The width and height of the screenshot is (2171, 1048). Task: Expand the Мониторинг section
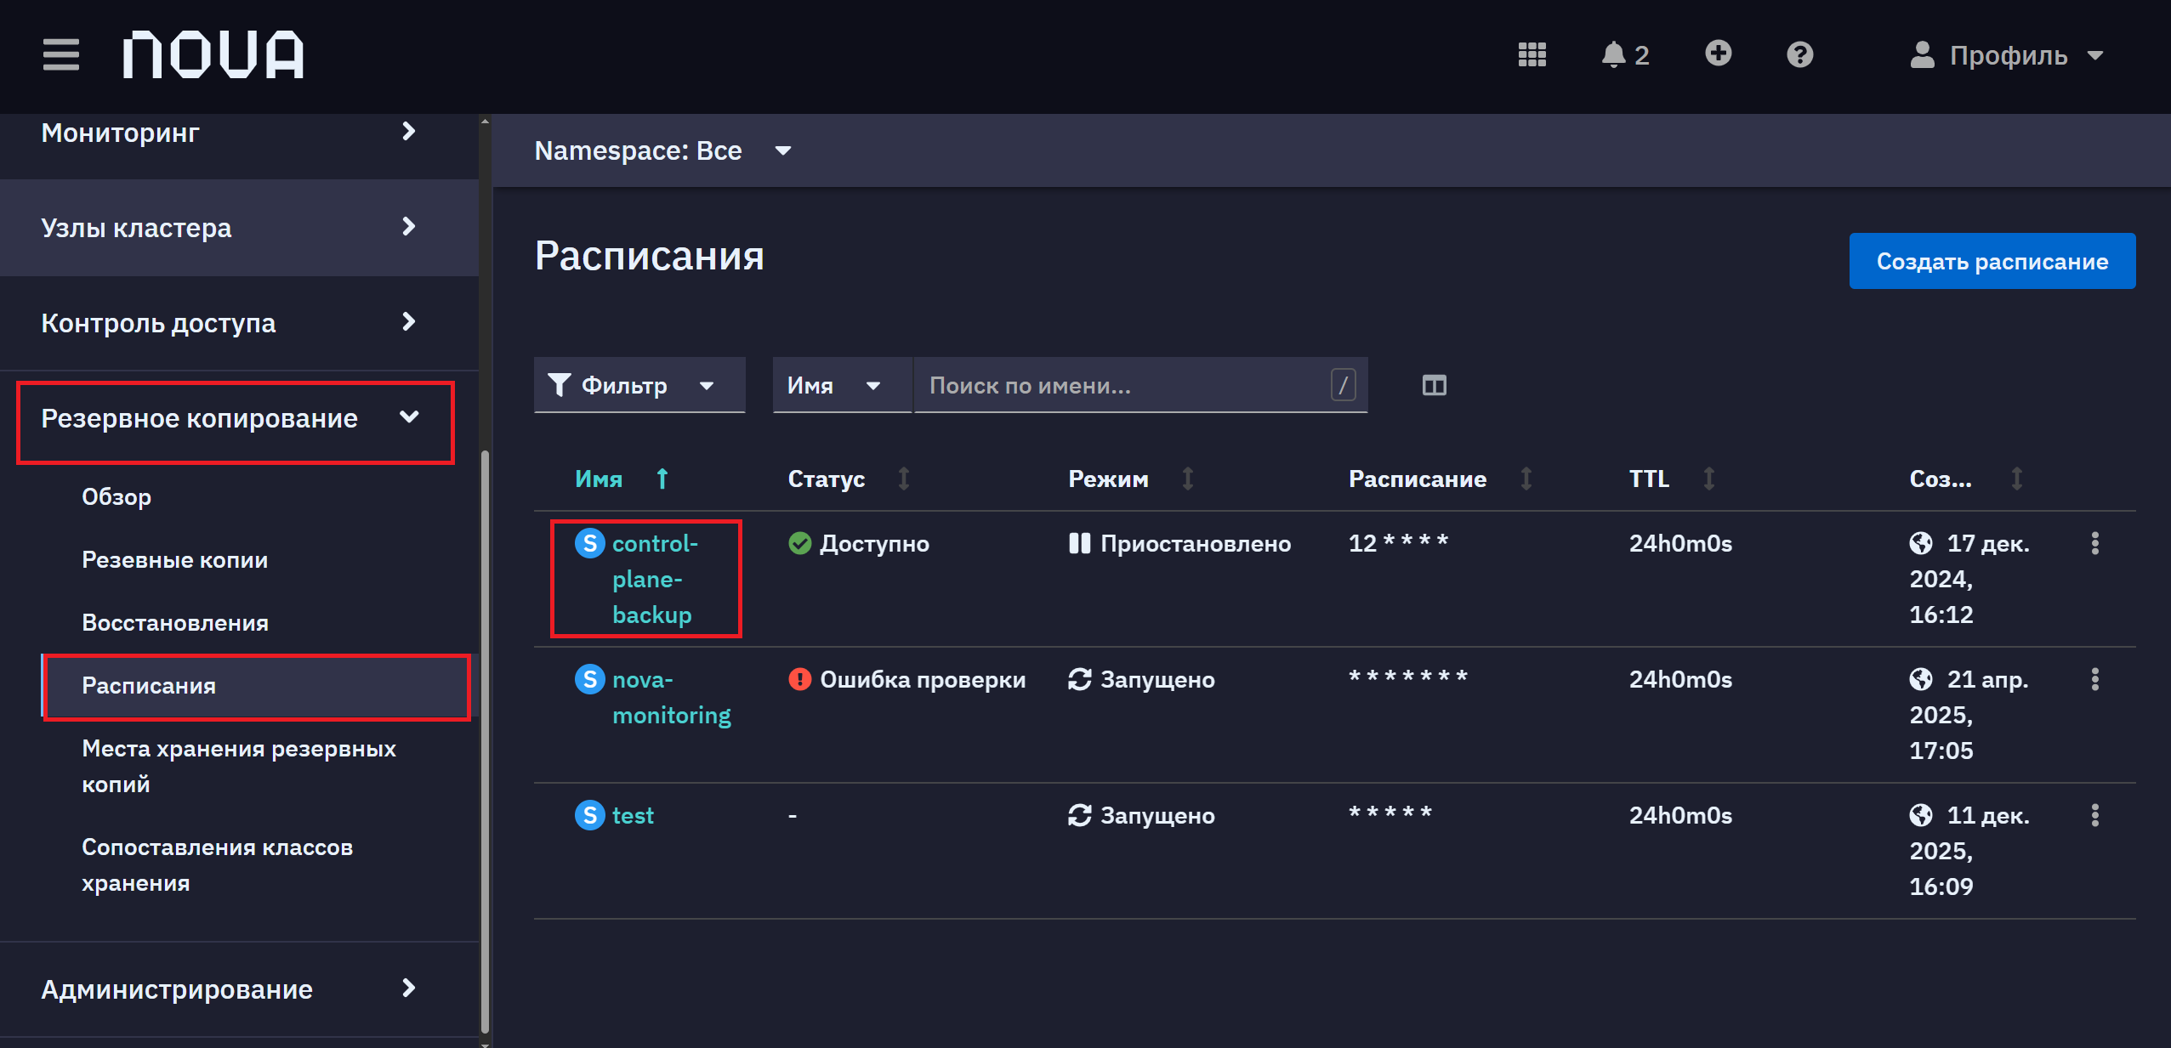239,133
